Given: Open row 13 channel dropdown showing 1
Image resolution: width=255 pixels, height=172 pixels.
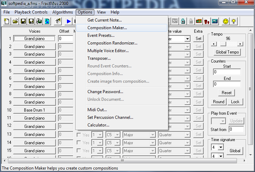Looking at the screenshot, I should pos(97,135).
